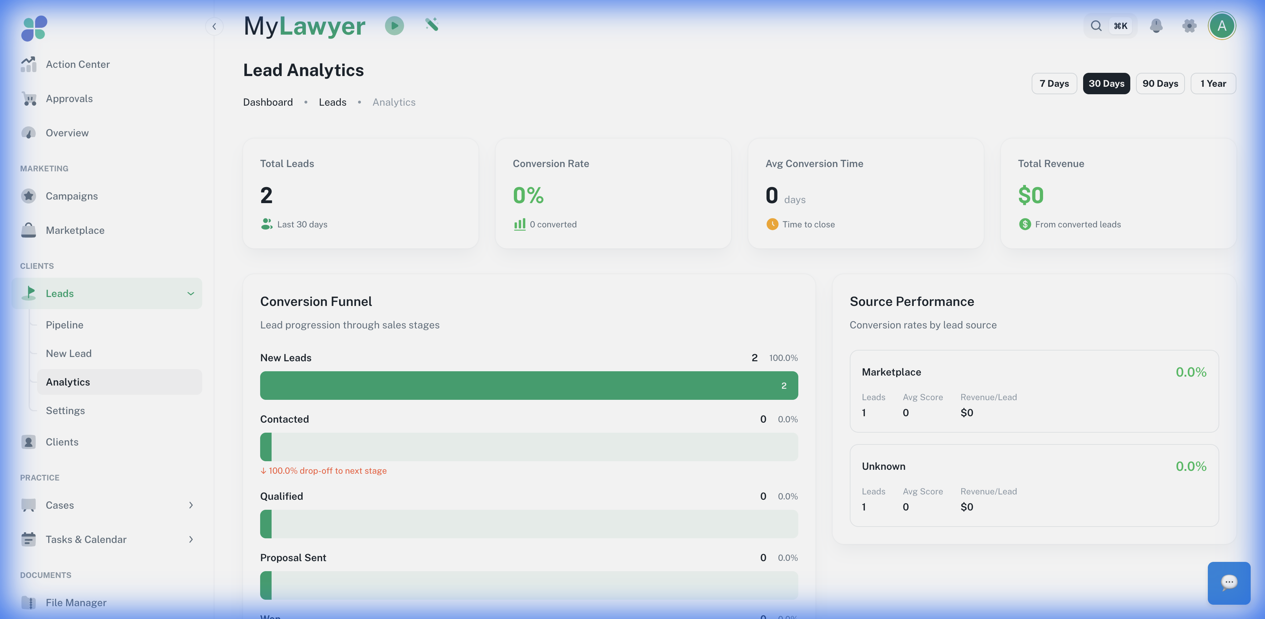The height and width of the screenshot is (619, 1265).
Task: Open search with the magnifier icon
Action: [1096, 26]
